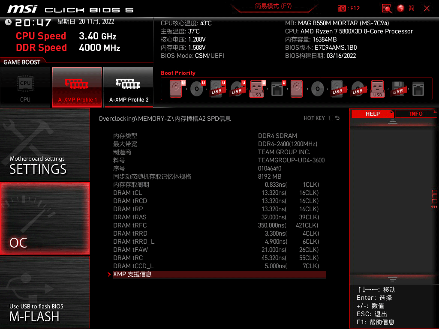This screenshot has height=329, width=439.
Task: Click the BIOS Mode: CSM/UEFI text
Action: [192, 56]
